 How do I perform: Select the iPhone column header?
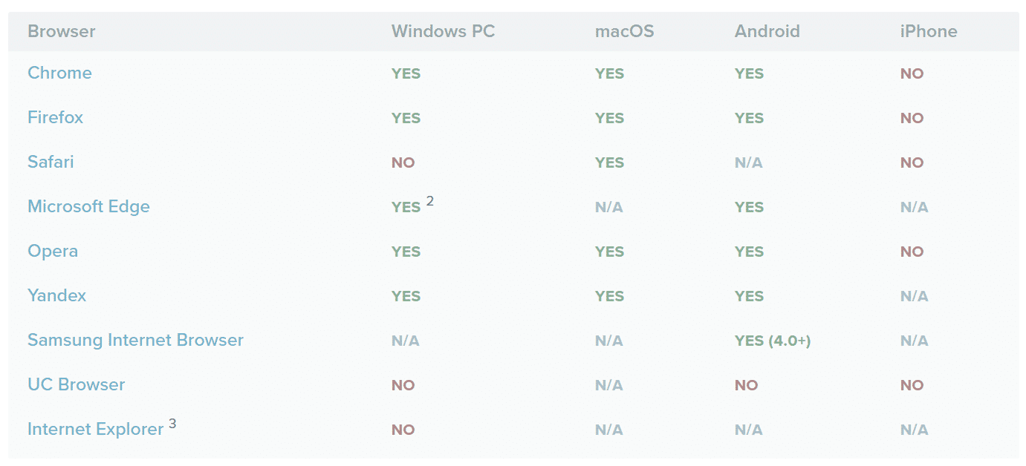click(x=928, y=31)
